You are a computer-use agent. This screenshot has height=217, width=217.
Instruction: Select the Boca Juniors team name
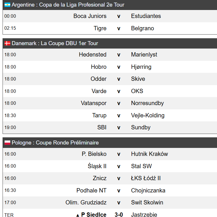point(90,16)
